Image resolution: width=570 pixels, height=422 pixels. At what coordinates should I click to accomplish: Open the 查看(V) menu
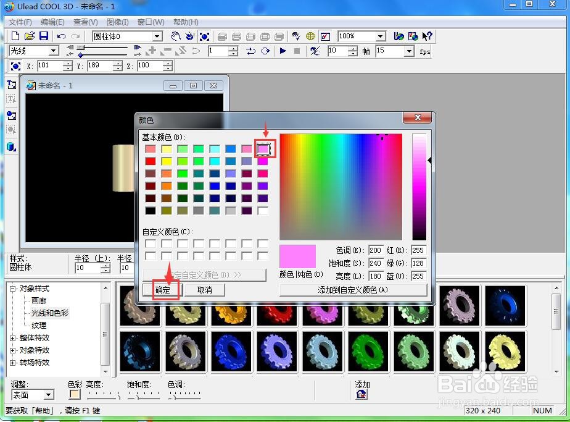point(86,22)
